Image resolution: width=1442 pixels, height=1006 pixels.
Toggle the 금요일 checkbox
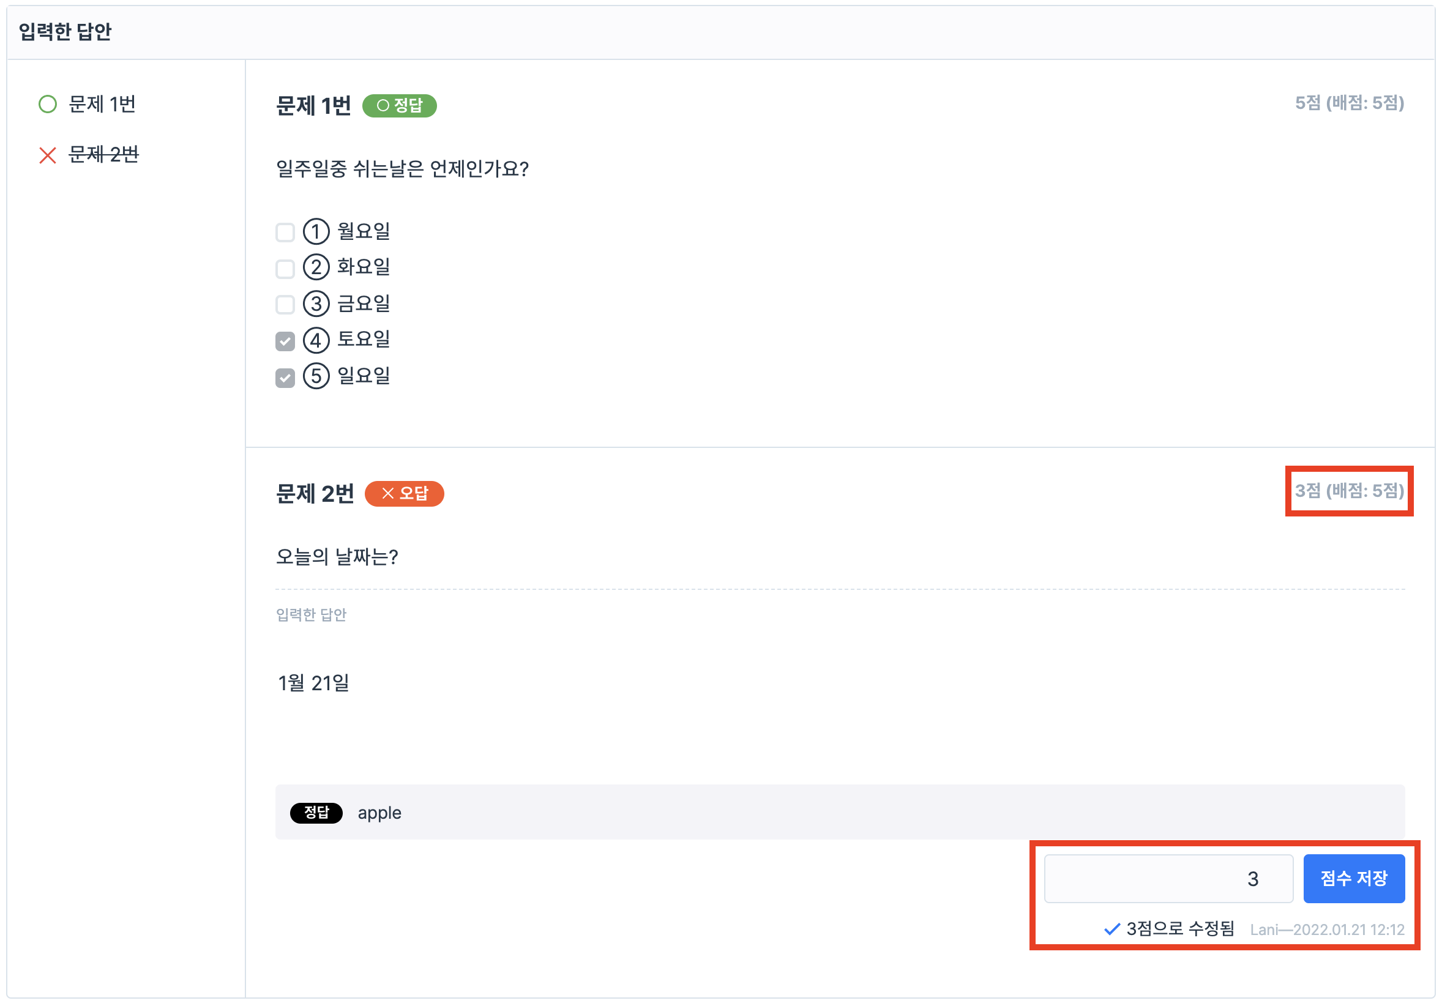285,305
